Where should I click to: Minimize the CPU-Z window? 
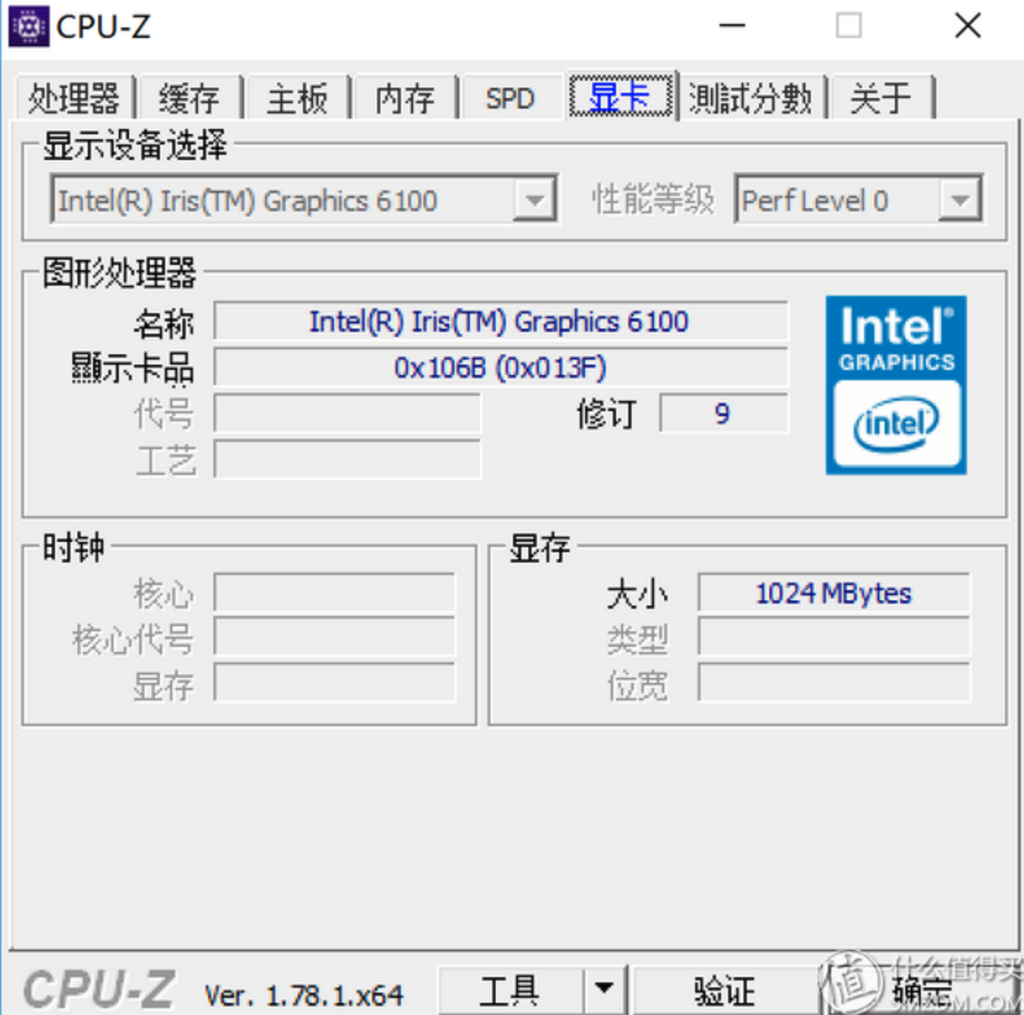pyautogui.click(x=732, y=26)
